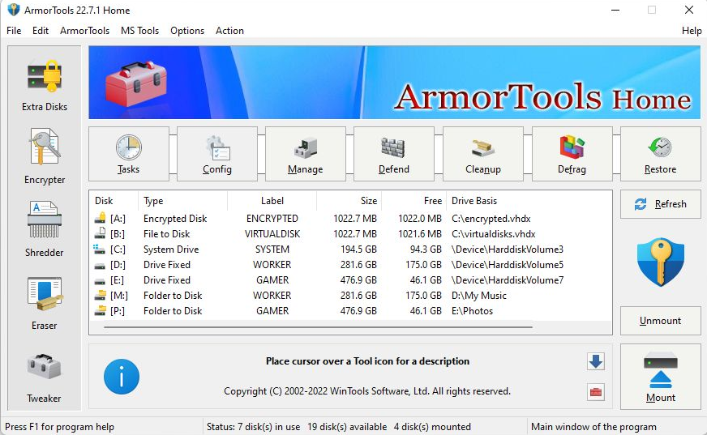707x435 pixels.
Task: Click the small red toolbox icon
Action: pos(596,392)
